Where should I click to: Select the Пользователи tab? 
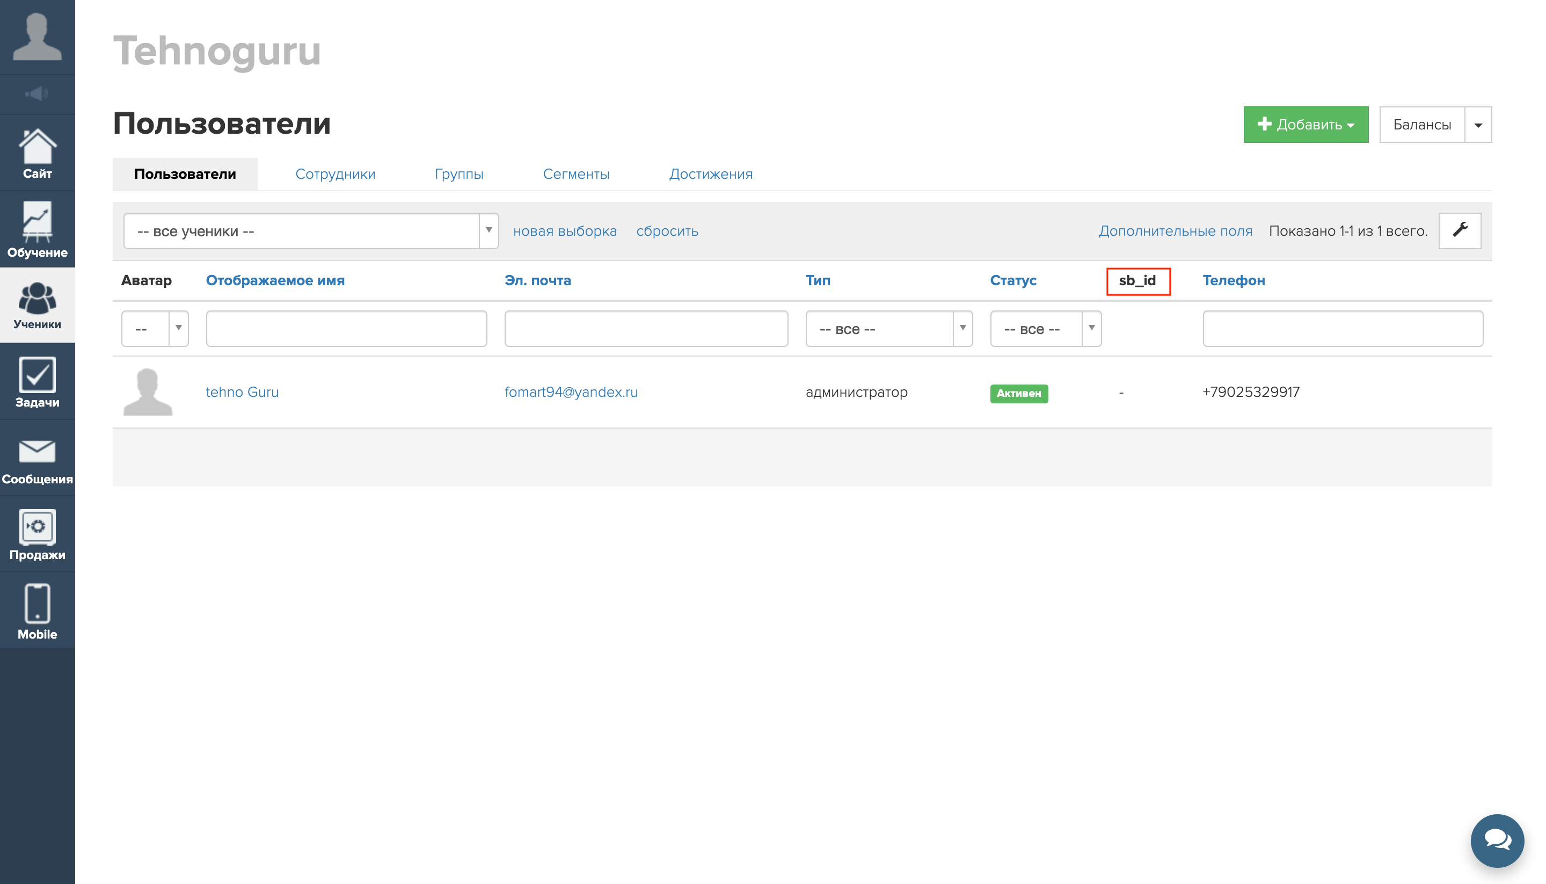[x=185, y=174]
